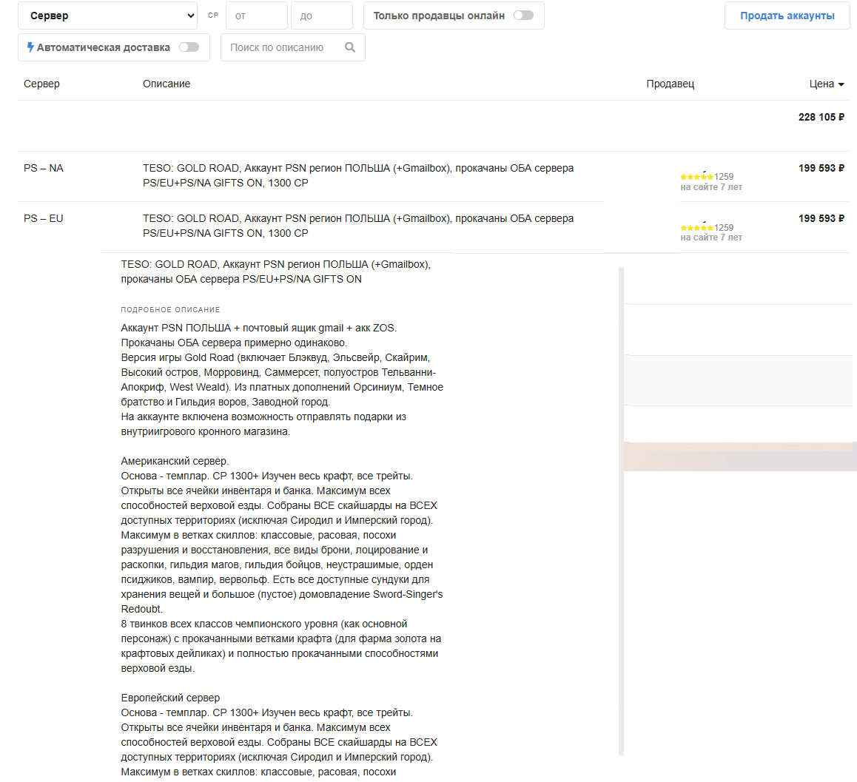The image size is (857, 782).
Task: Click 'на сайте 7 лет' in PS – EU row
Action: (711, 237)
